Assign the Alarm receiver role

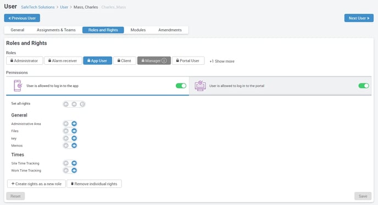tap(63, 60)
